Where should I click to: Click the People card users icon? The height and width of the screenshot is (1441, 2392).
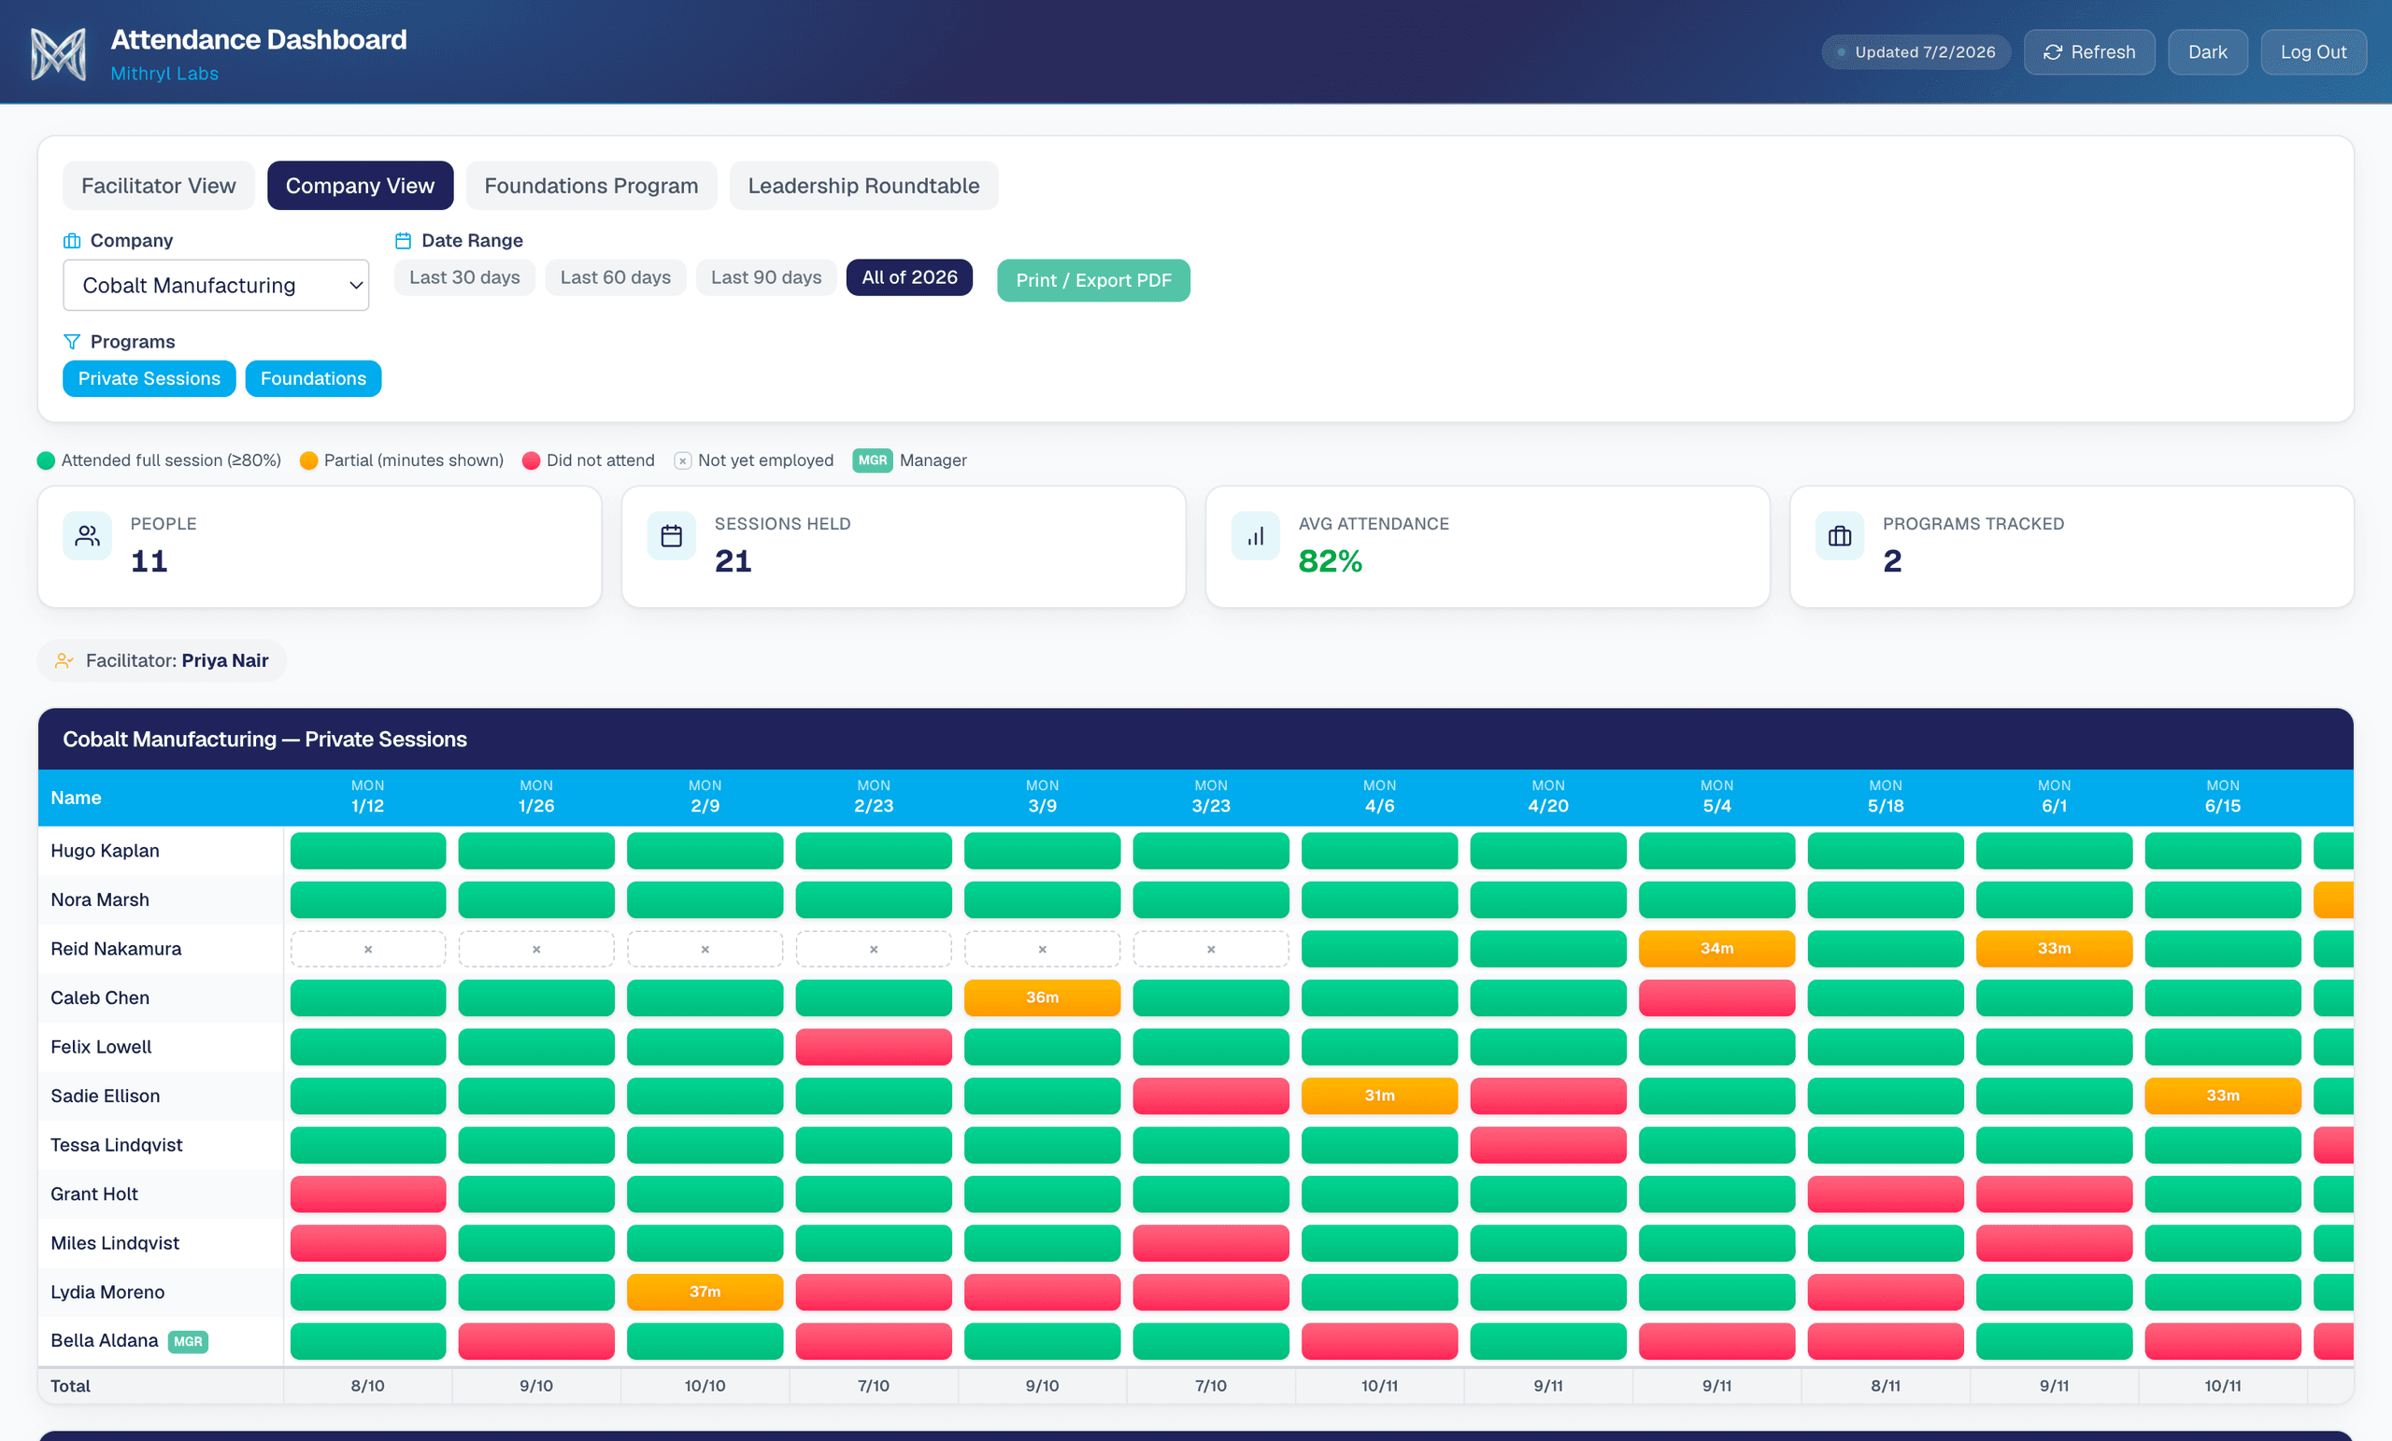click(88, 536)
